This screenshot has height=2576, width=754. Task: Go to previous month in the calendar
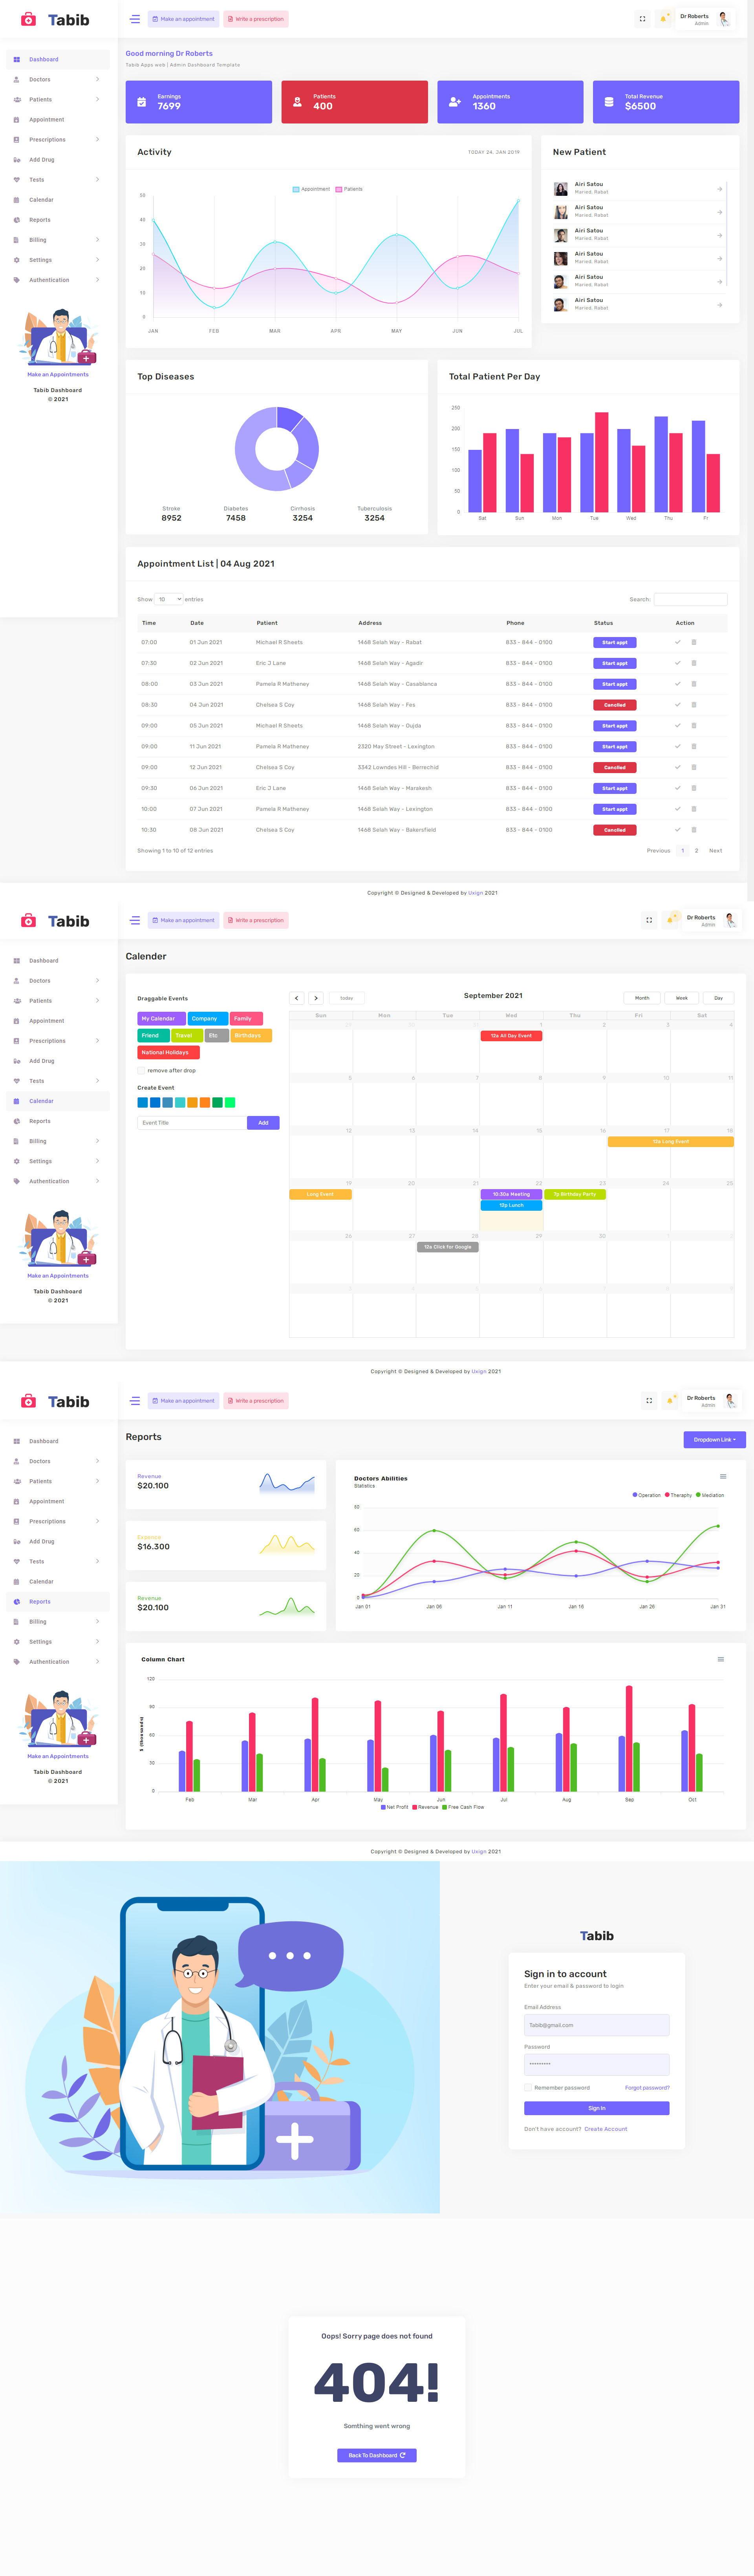[x=296, y=998]
